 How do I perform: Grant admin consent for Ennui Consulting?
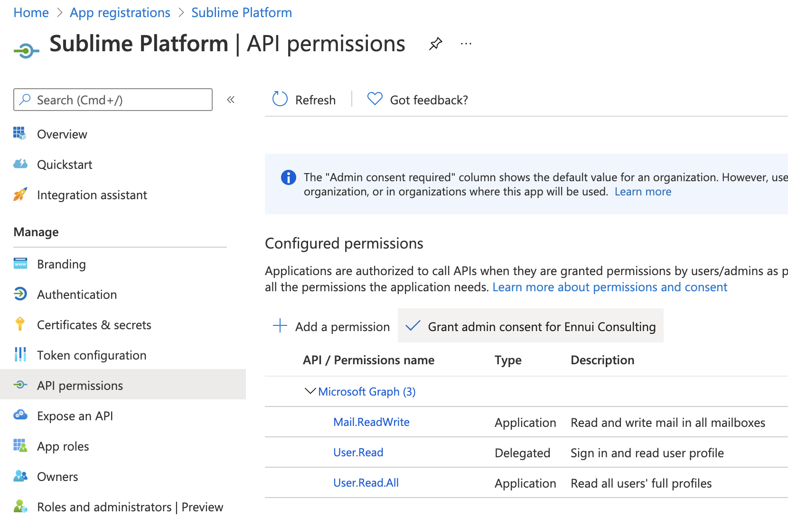pos(531,326)
